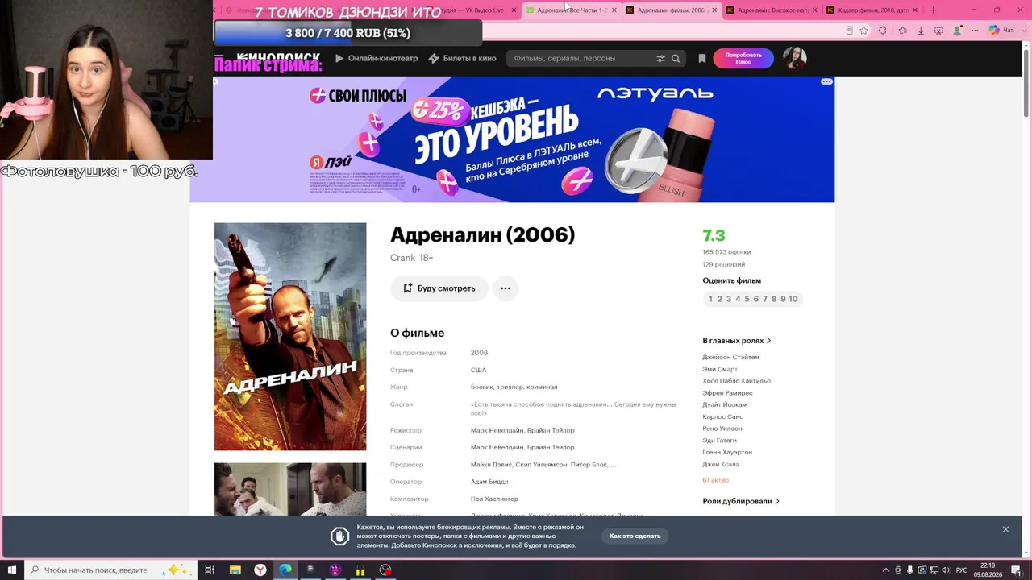Add page to favorites with the star icon
1032x580 pixels.
(x=863, y=31)
